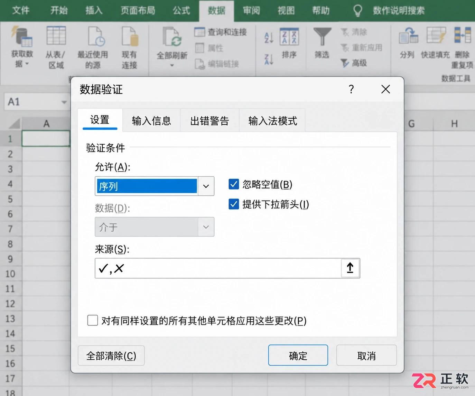Select the column H header

pyautogui.click(x=454, y=123)
